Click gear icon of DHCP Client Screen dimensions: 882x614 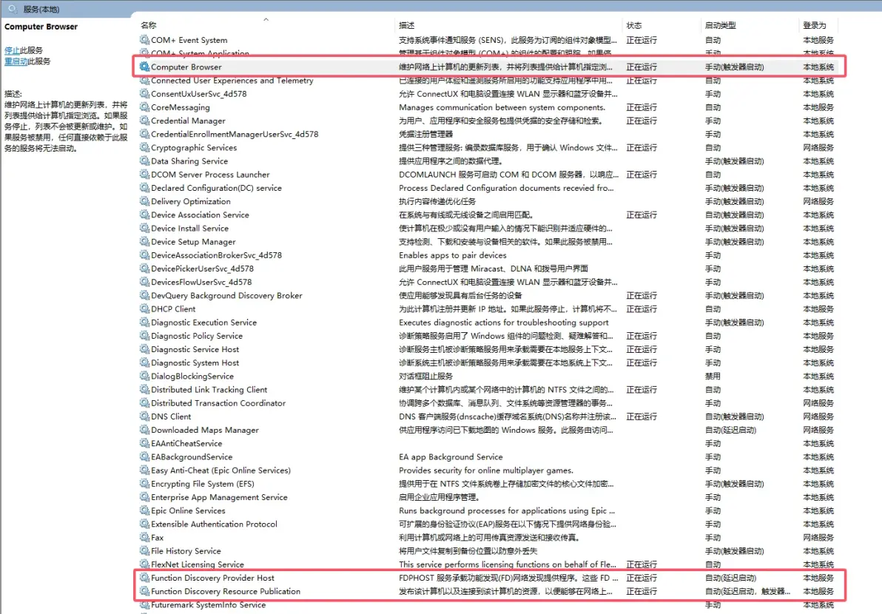[x=144, y=308]
